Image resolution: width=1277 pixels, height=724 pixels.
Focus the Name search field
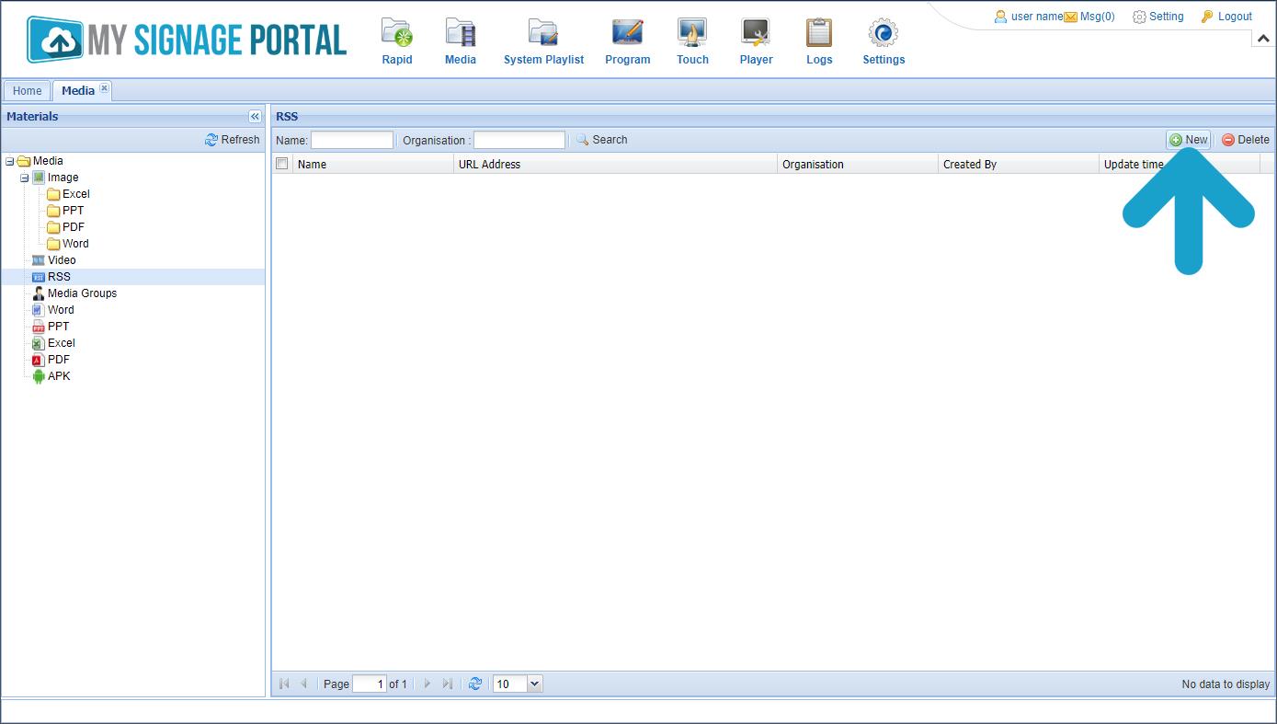tap(352, 140)
